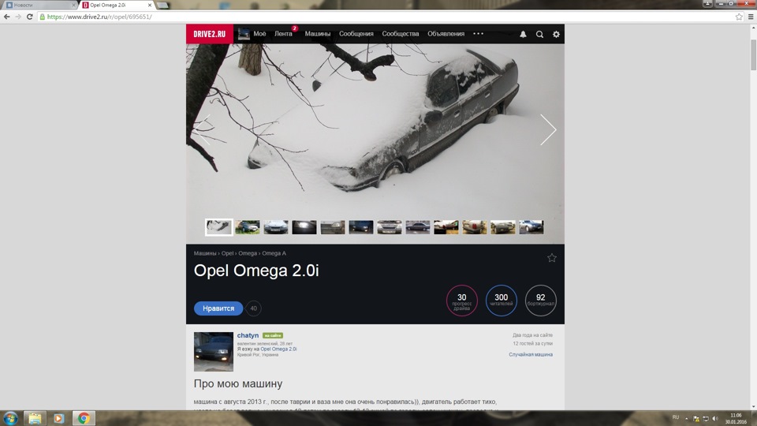
Task: Show previous photo with left arrow
Action: 203,129
